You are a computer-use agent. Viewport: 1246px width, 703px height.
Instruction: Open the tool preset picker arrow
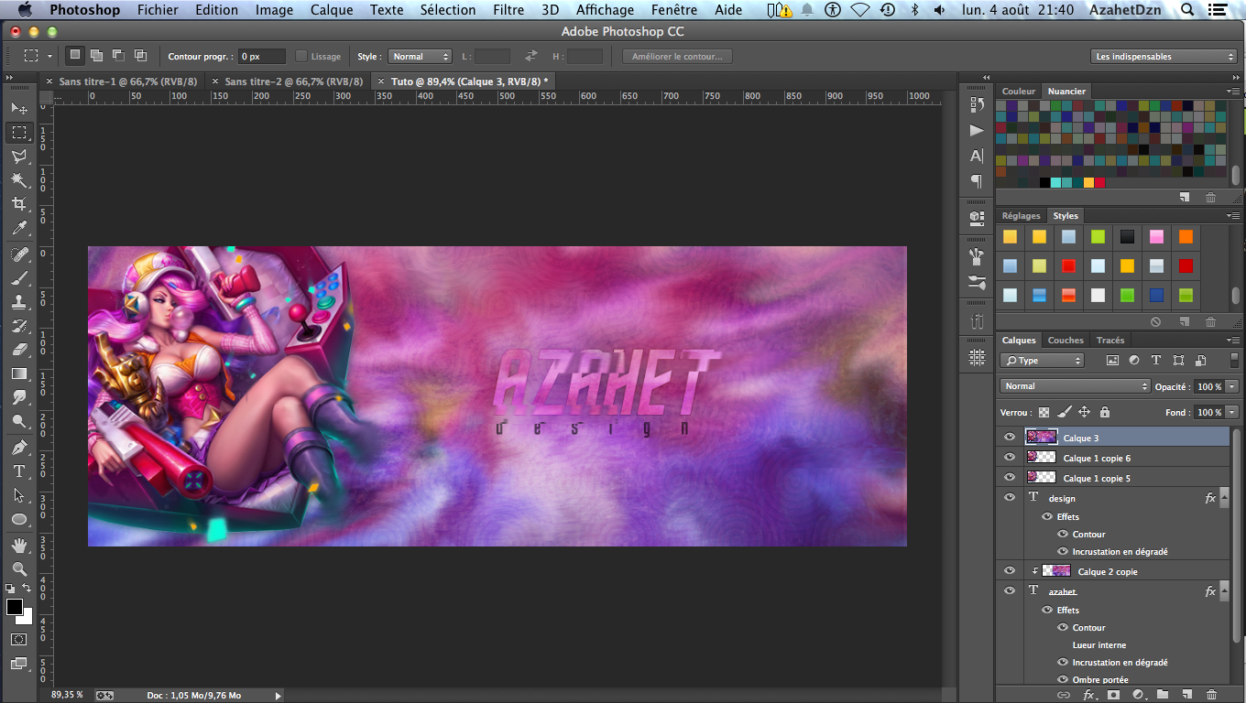click(50, 56)
